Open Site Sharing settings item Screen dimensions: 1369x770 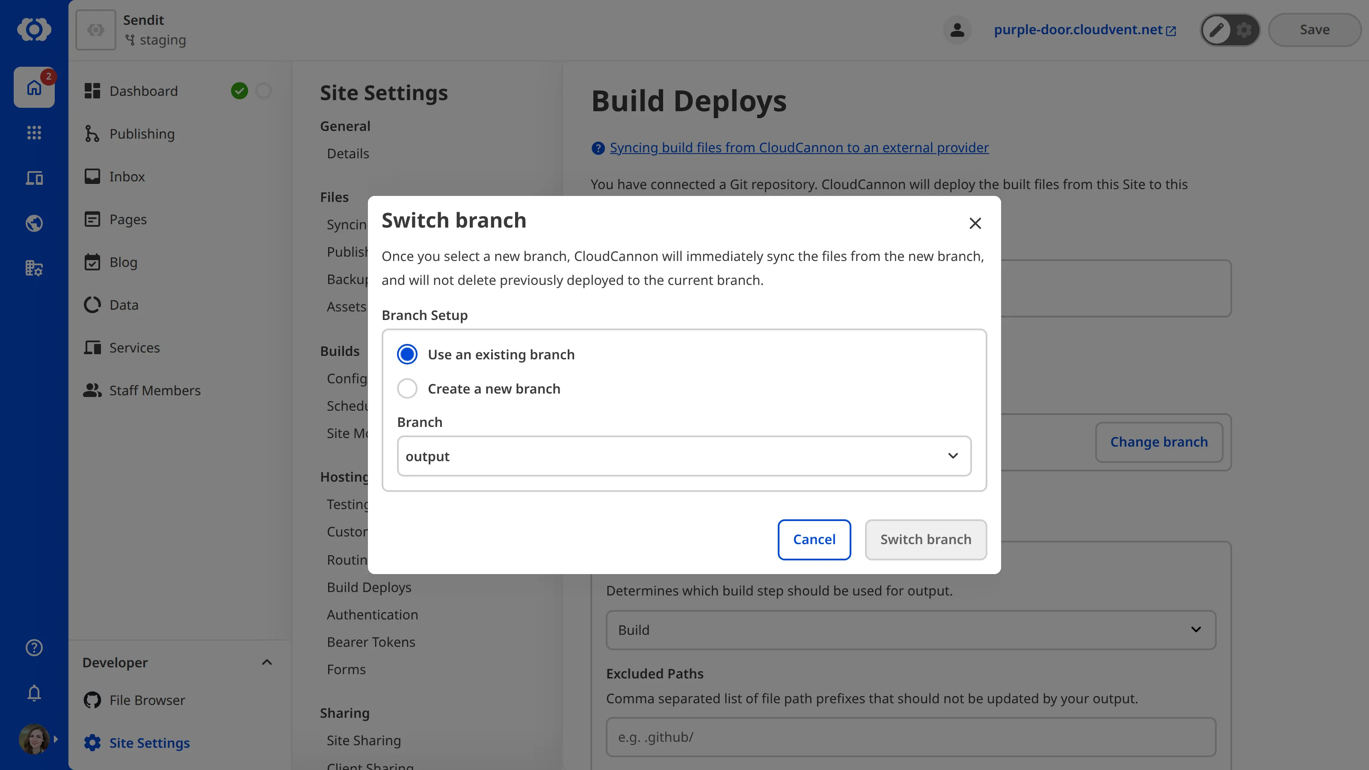[364, 740]
